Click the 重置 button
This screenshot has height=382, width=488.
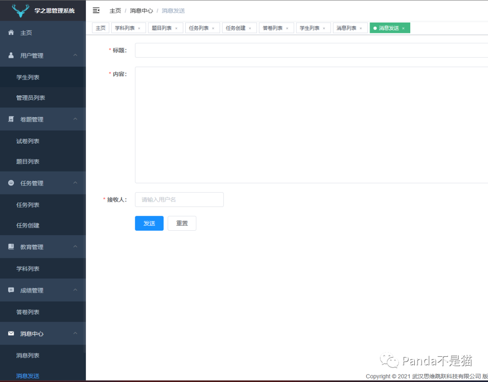[182, 224]
